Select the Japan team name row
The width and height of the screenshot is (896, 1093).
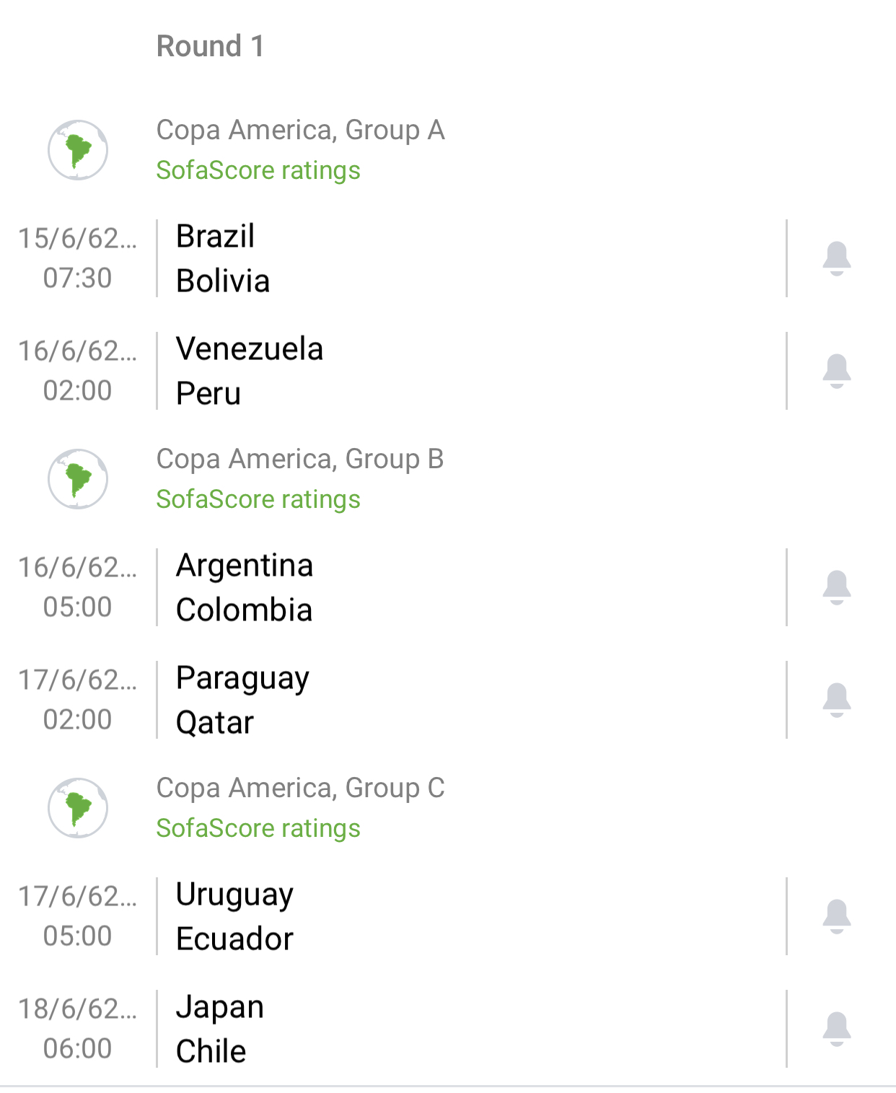point(220,1006)
